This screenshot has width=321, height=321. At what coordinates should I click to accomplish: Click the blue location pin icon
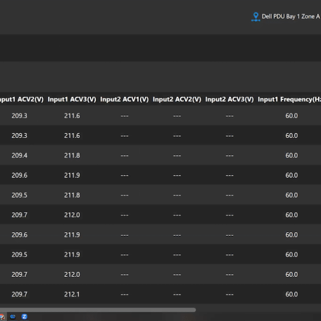coord(256,17)
